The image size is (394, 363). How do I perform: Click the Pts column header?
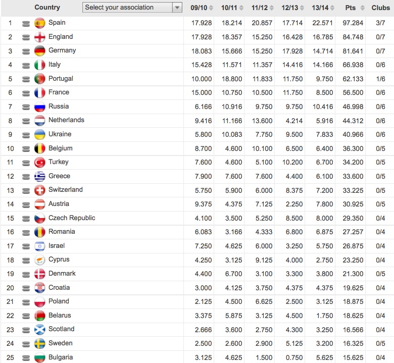pos(351,8)
